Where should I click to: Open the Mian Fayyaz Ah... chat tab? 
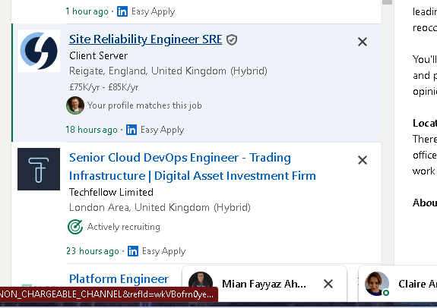point(264,284)
